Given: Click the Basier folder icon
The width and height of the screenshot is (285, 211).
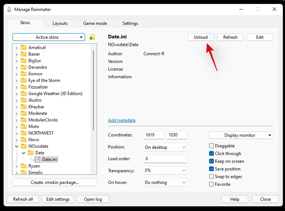Looking at the screenshot, I should click(23, 54).
